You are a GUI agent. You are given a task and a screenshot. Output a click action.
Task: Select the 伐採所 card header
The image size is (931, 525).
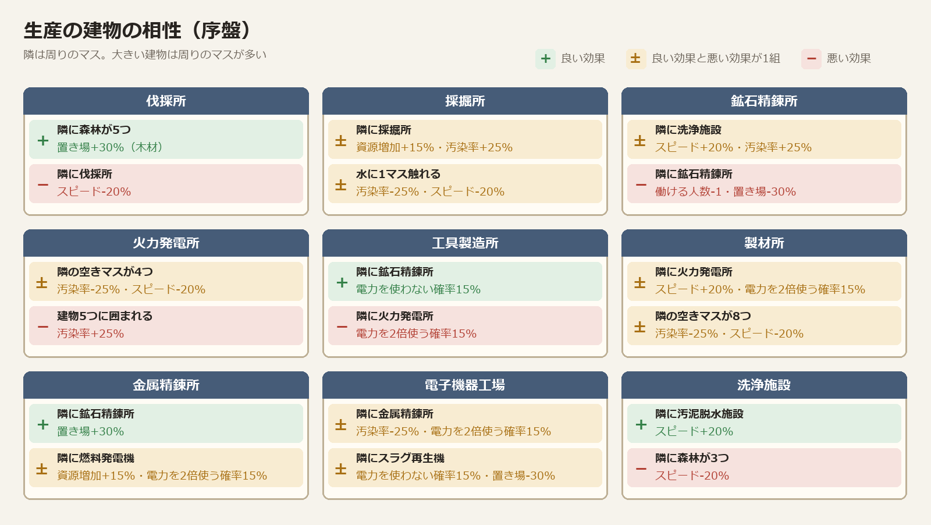pos(166,101)
